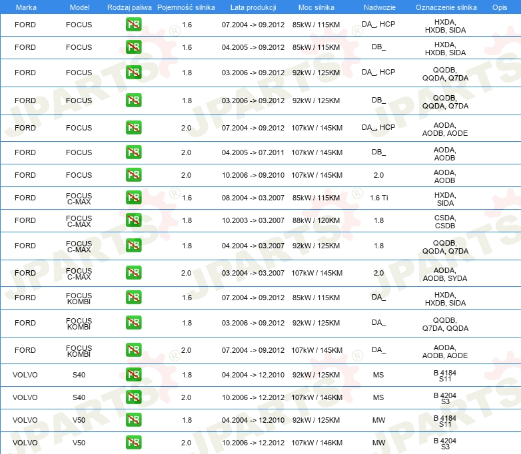Click S40 model cell in the 2.0 row

pos(79,397)
